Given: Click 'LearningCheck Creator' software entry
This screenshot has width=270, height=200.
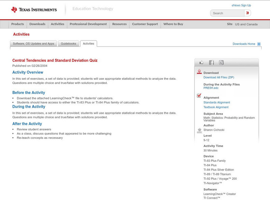Looking at the screenshot, I should point(220,194).
